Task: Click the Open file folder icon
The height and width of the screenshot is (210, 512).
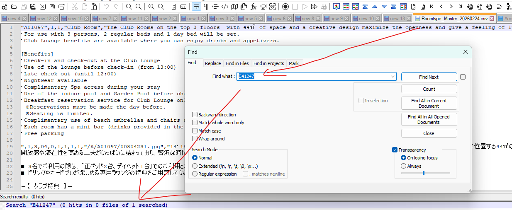Action: [14, 7]
